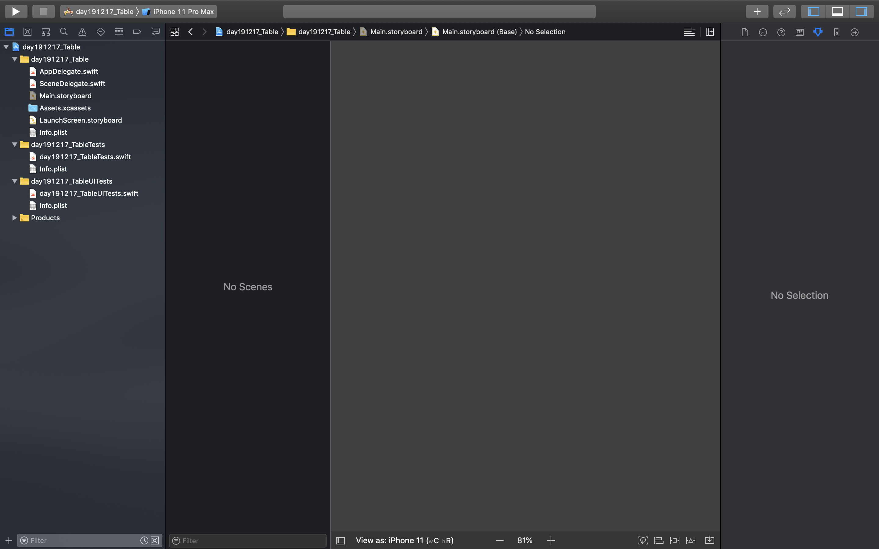Open AppDelegate.swift in the navigator
879x549 pixels.
[69, 72]
